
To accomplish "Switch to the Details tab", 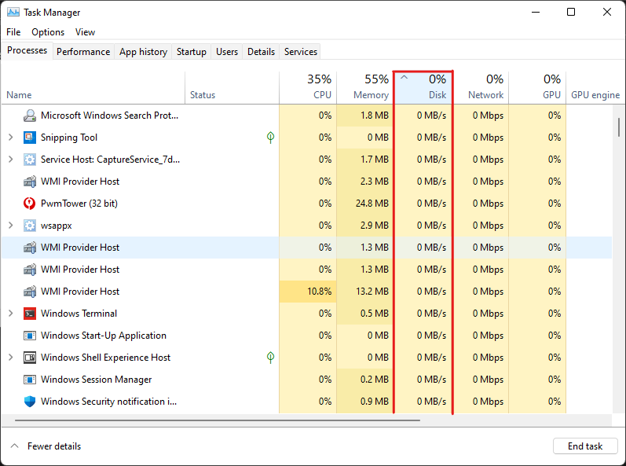I will click(261, 52).
